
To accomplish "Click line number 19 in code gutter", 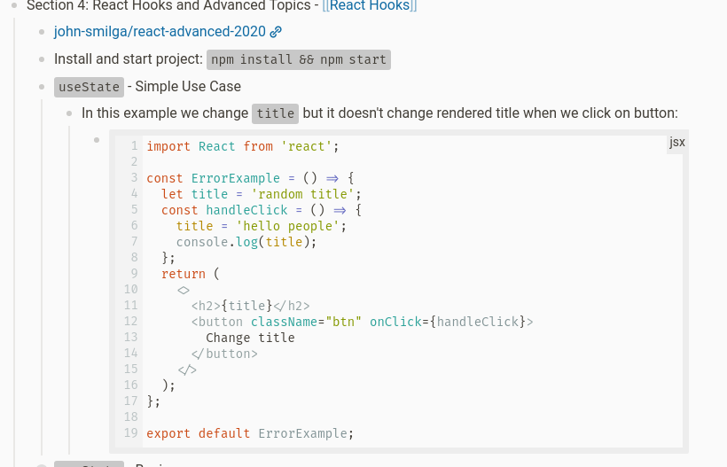I will coord(130,432).
